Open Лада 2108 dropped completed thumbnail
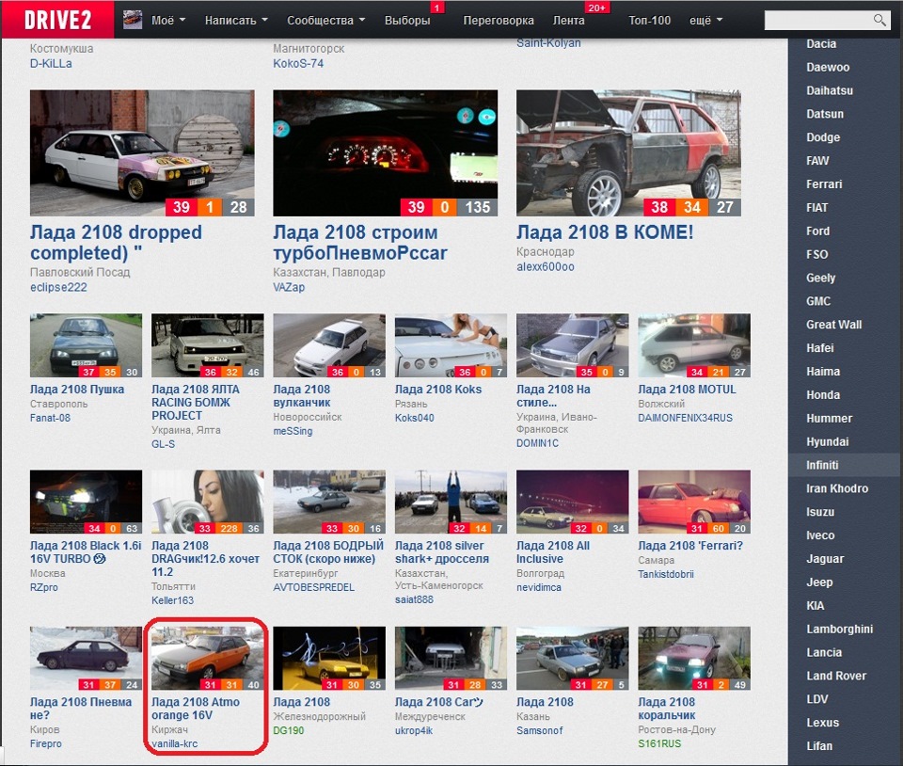Viewport: 903px width, 766px height. 142,152
